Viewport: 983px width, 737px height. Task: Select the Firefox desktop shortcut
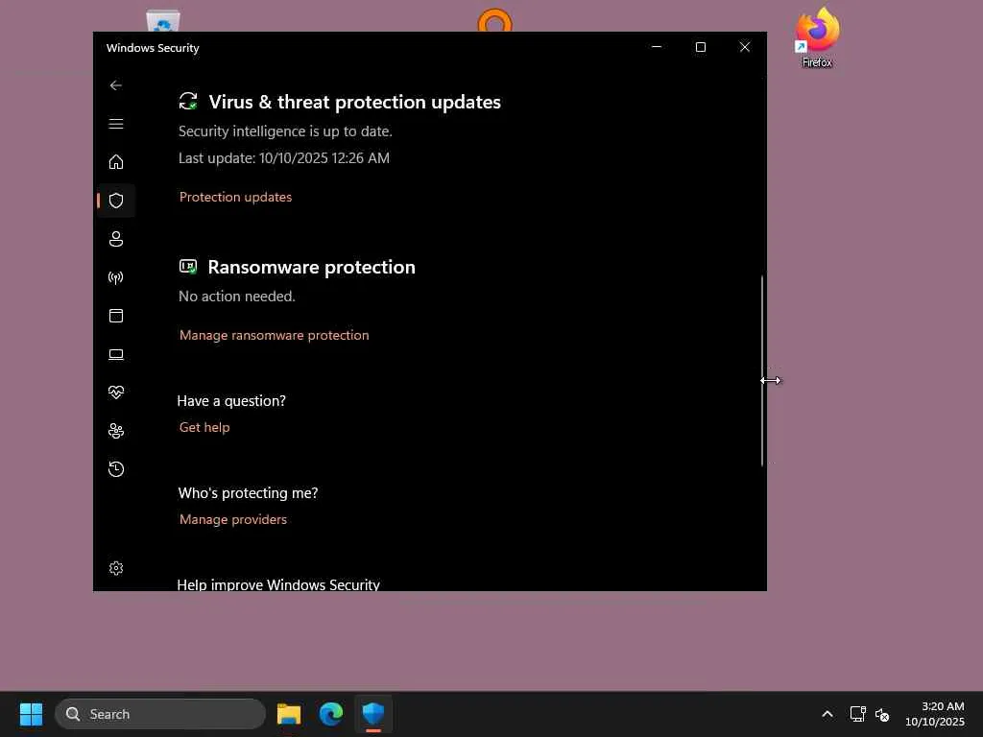817,37
